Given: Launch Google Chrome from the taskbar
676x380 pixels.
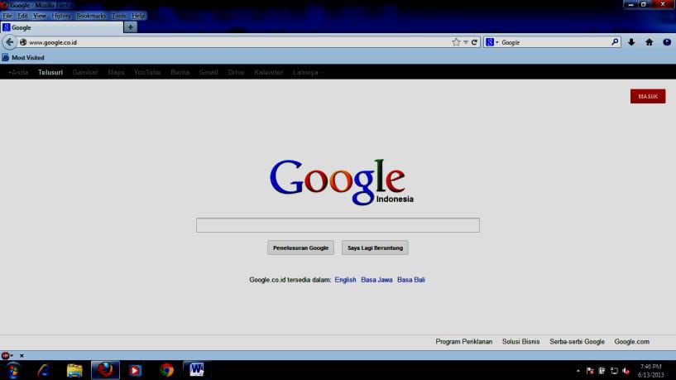Looking at the screenshot, I should [x=167, y=370].
